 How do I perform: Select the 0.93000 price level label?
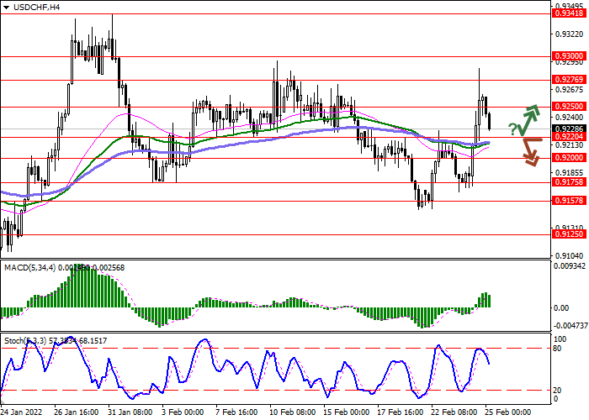(569, 56)
